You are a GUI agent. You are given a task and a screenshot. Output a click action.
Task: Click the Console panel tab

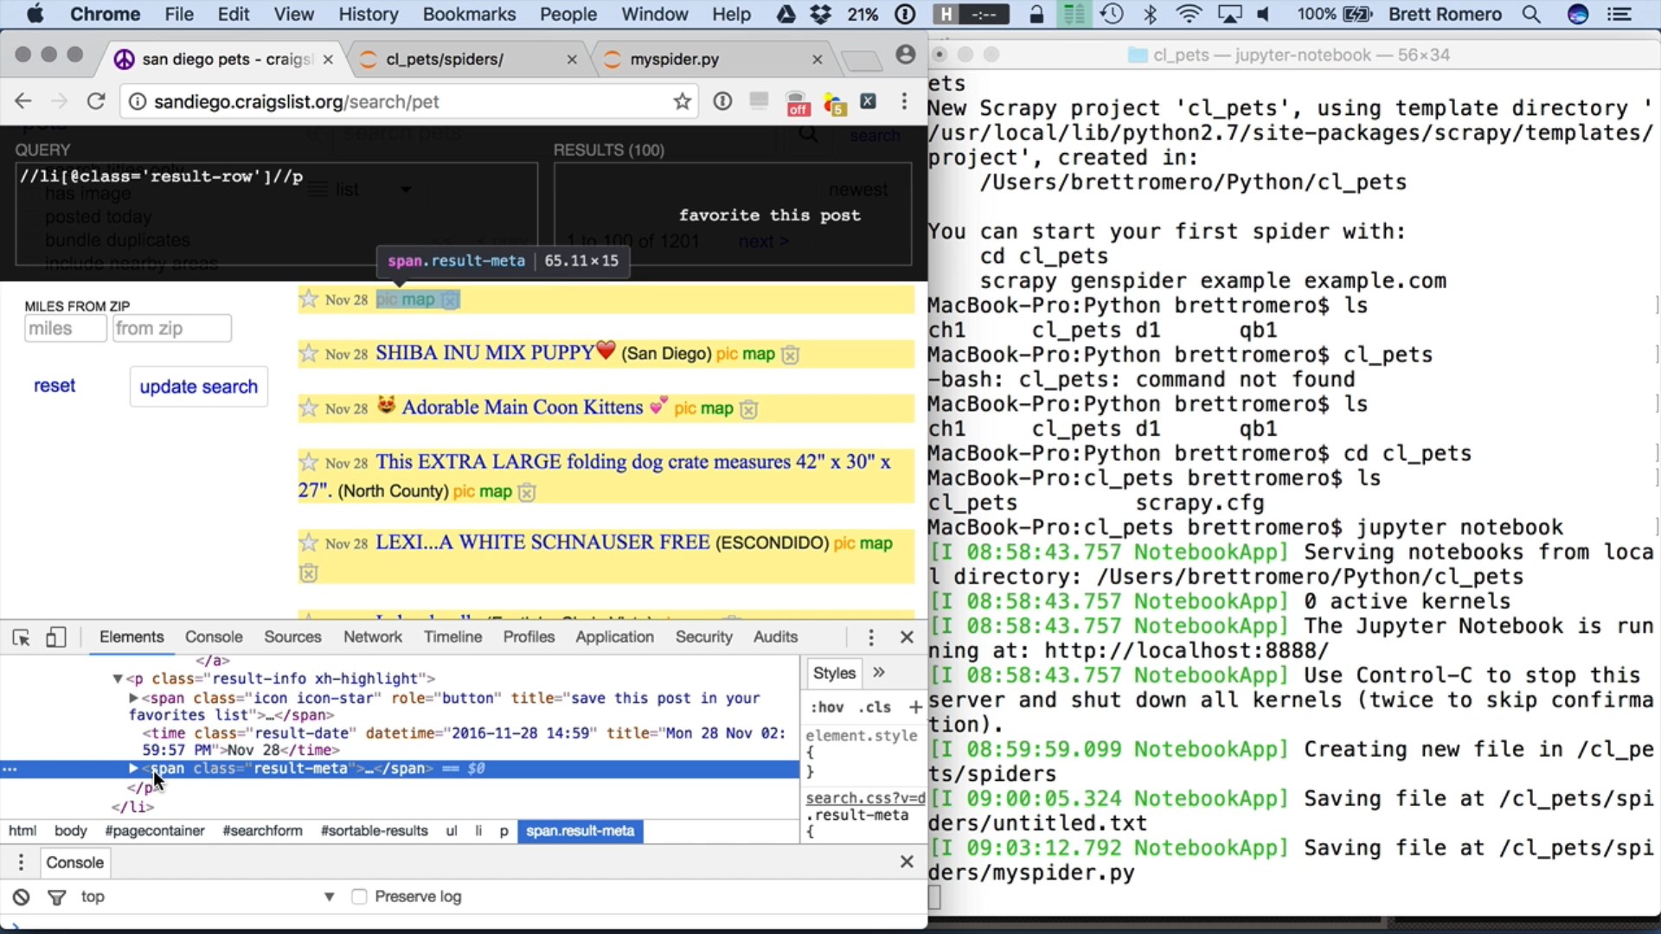[214, 637]
